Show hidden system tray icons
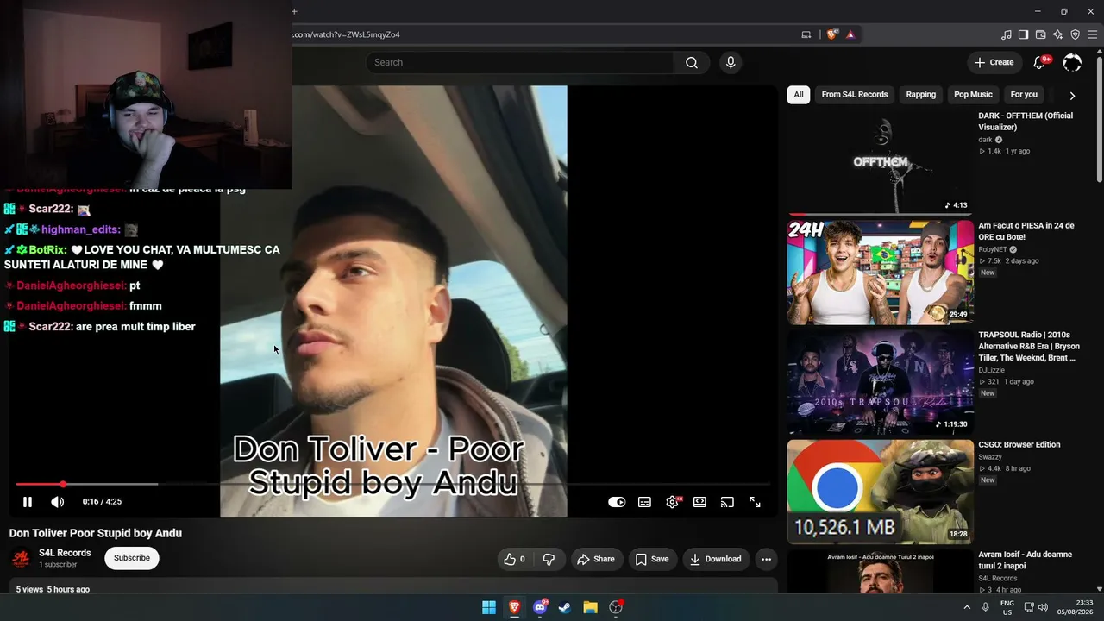This screenshot has height=621, width=1104. pos(968,607)
